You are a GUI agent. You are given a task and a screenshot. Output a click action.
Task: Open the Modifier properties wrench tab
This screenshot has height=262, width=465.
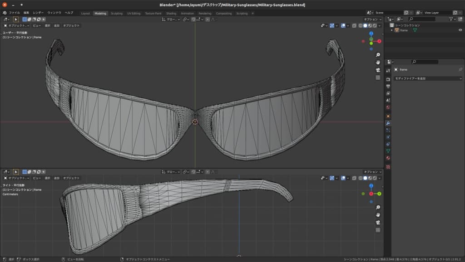pyautogui.click(x=388, y=123)
